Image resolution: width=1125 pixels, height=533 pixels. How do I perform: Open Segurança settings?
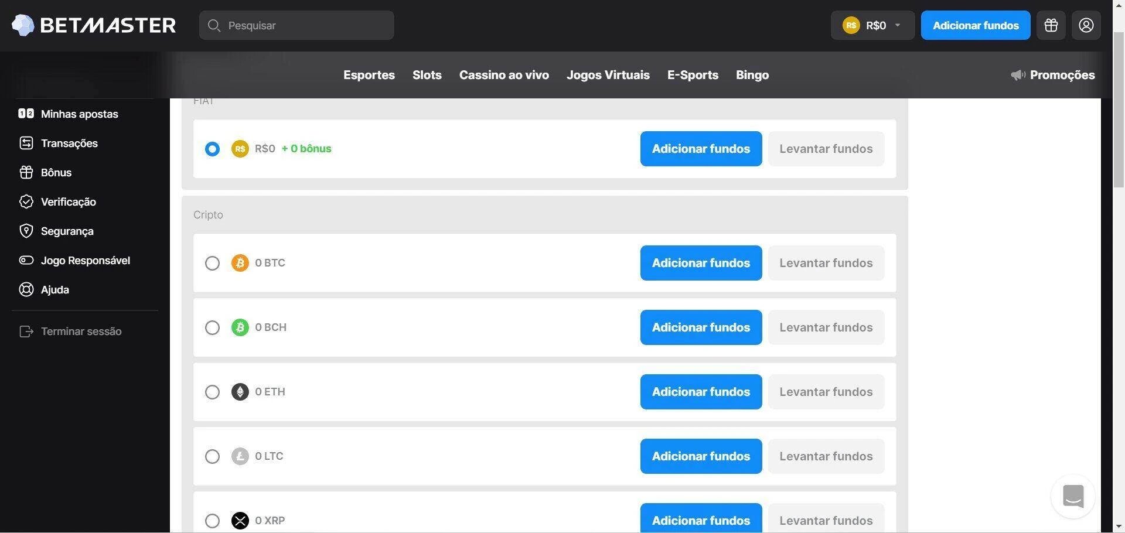(67, 231)
